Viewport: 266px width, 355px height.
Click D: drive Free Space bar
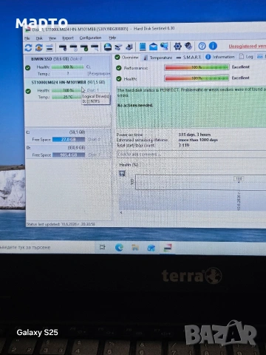point(69,155)
